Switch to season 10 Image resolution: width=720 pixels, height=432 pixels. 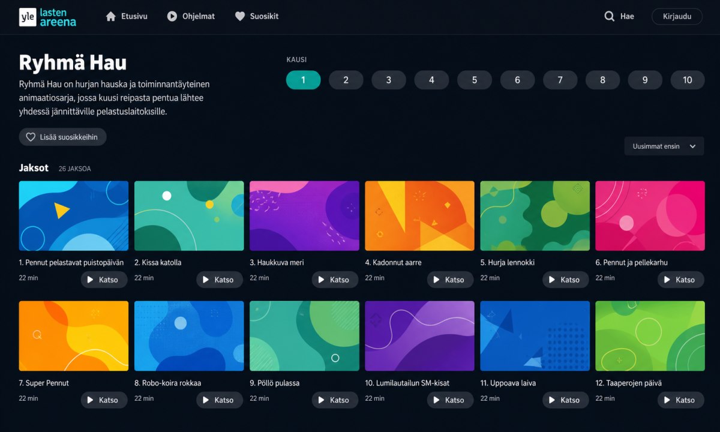[x=688, y=80]
